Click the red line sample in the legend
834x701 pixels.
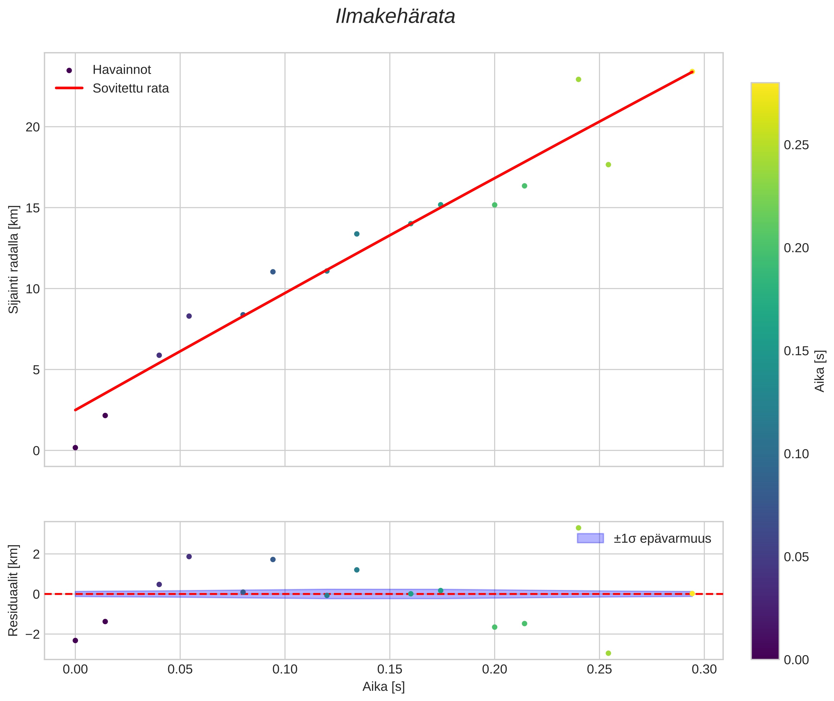[x=69, y=88]
